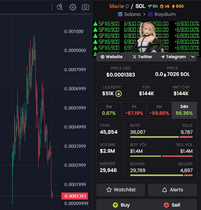Click the sprout 6h age badge
The width and height of the screenshot is (201, 210).
pyautogui.click(x=153, y=6)
